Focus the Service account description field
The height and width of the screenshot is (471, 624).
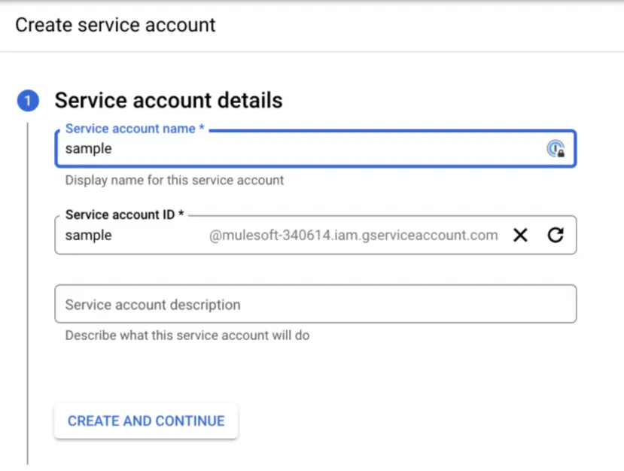point(315,304)
